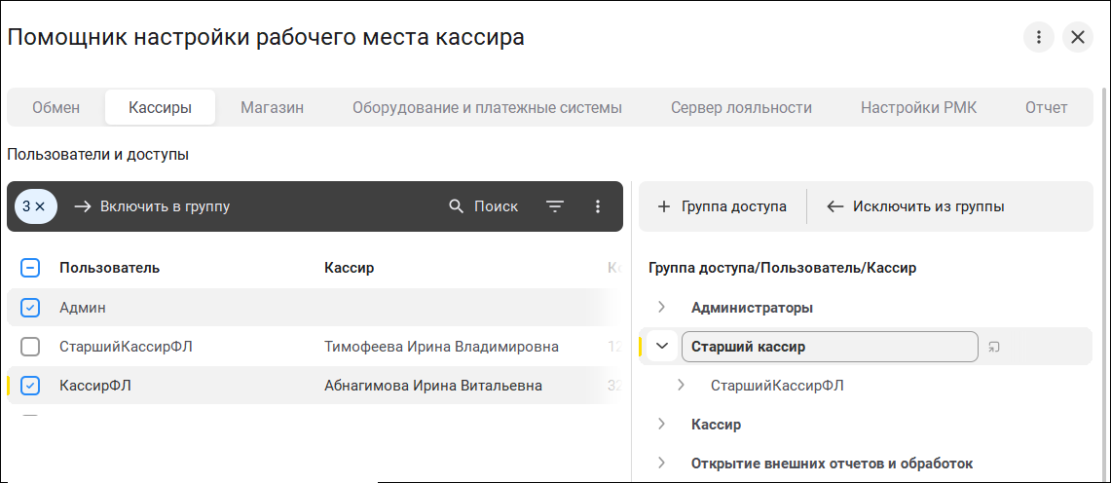Switch to the Магазин tab
Viewport: 1111px width, 483px height.
point(272,108)
